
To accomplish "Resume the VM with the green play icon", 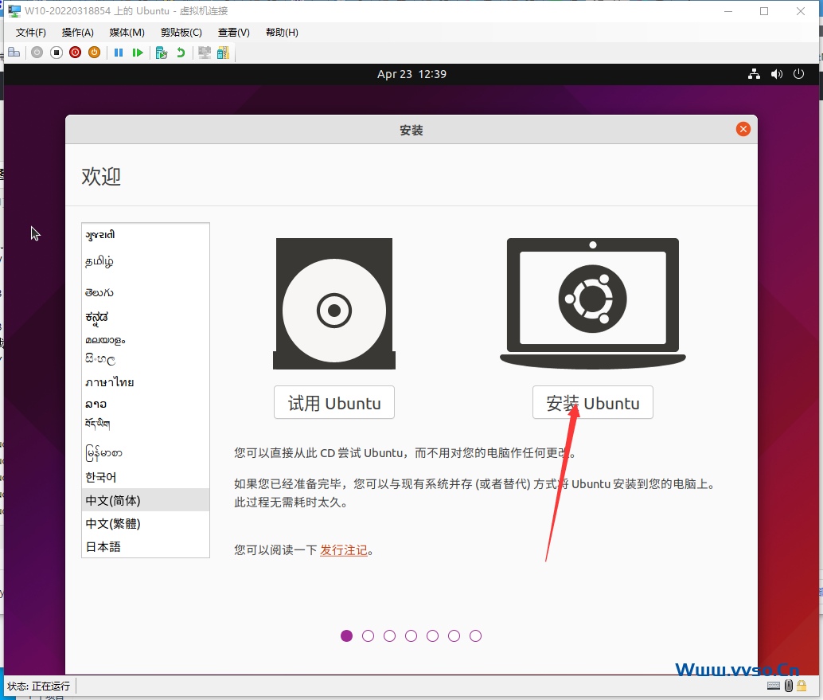I will (x=138, y=52).
